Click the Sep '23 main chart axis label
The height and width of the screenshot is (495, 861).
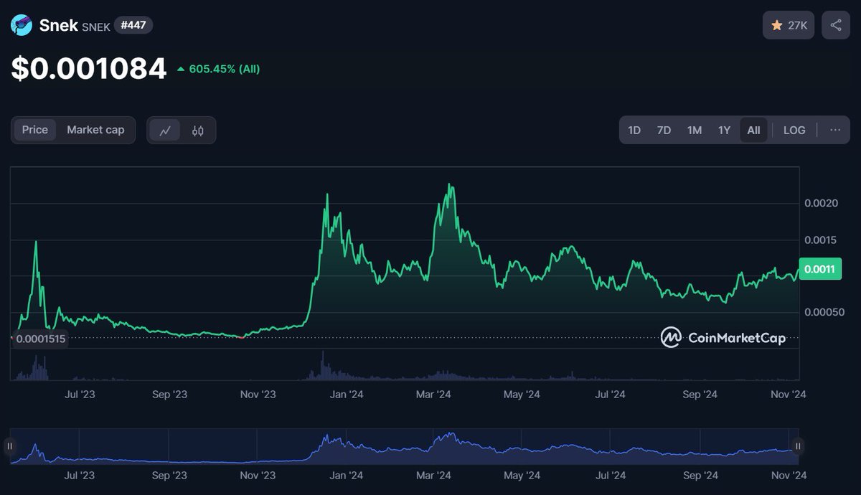(170, 395)
